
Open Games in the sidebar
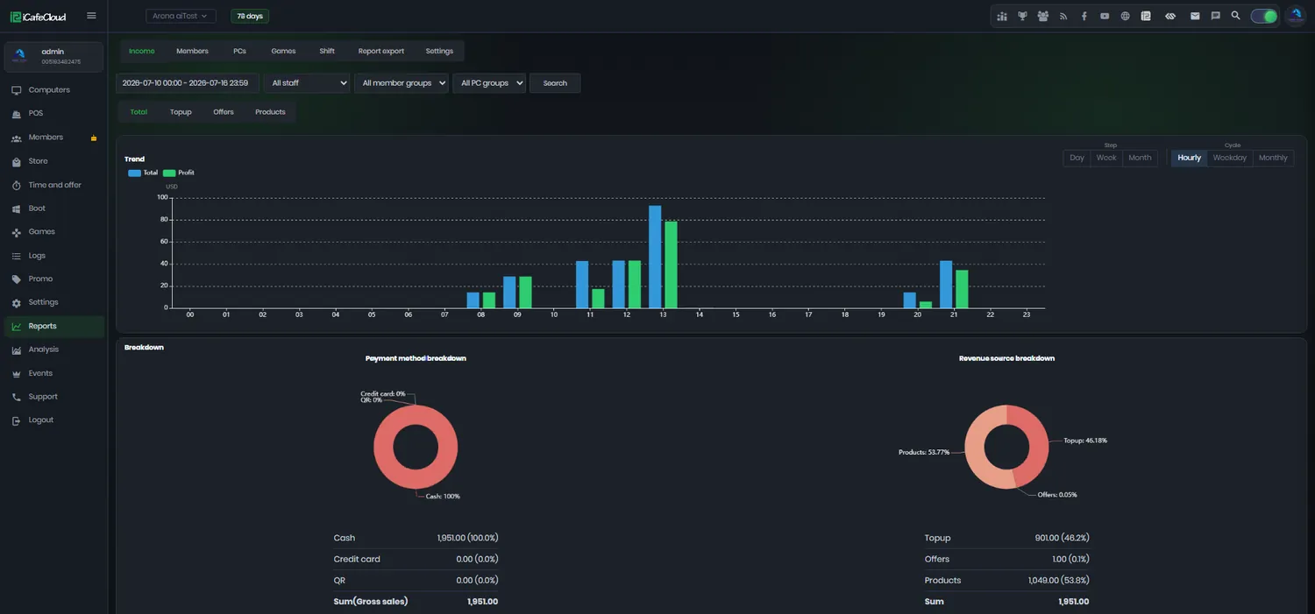53,232
